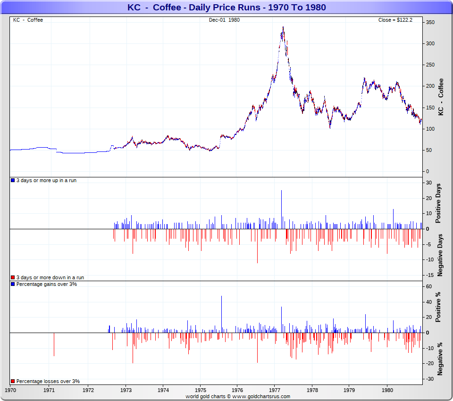Image resolution: width=453 pixels, height=401 pixels.
Task: Click the -15 tick on the Negative Days axis
Action: [x=430, y=275]
